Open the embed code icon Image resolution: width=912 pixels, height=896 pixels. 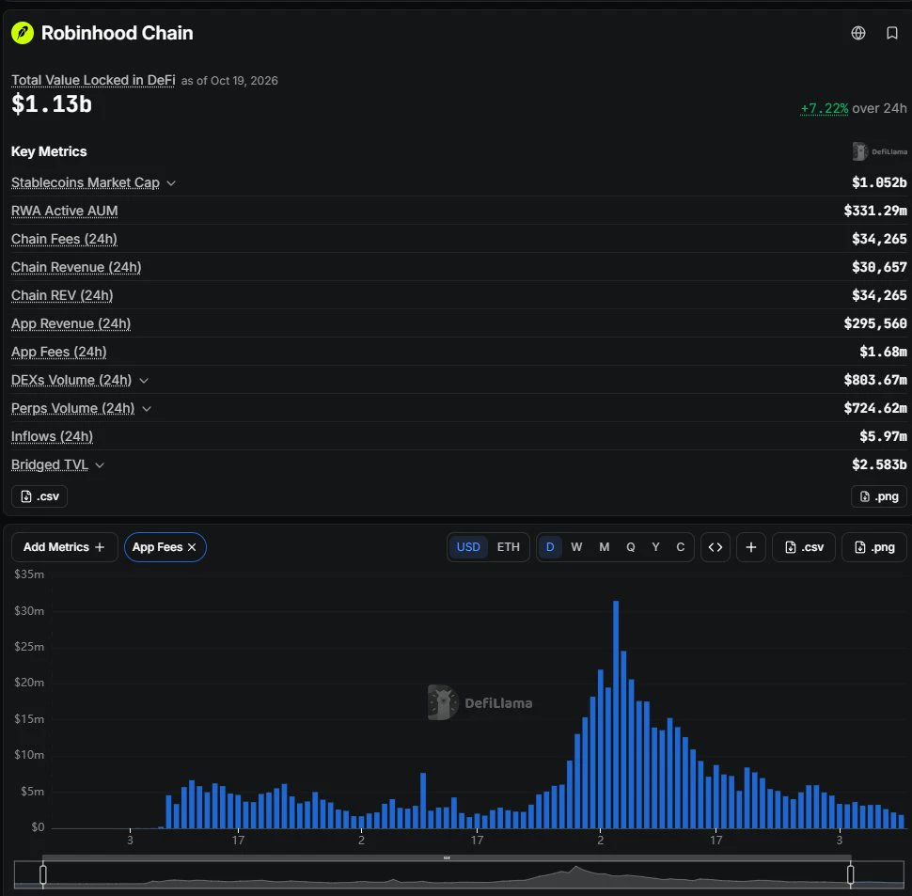coord(715,547)
